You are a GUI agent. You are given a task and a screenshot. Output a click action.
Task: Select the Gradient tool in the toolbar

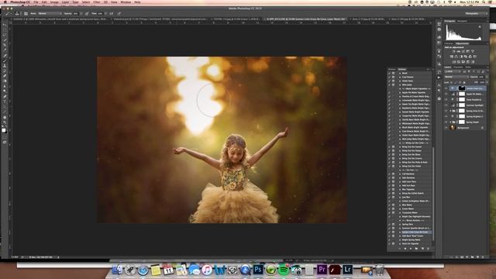coord(5,81)
